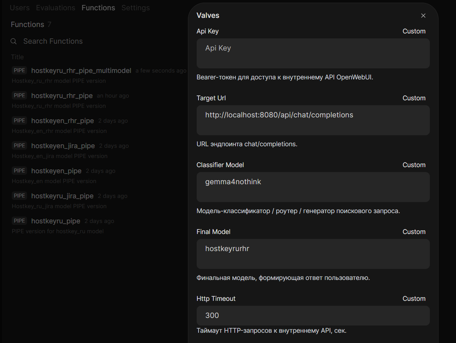
Task: Switch to the Evaluations tab
Action: point(55,8)
